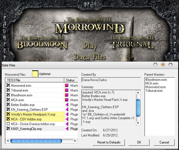Viewport: 179px width, 150px height.
Task: Click the KN_Keening_Clothiers.ESP plugin icon
Action: (x=67, y=109)
